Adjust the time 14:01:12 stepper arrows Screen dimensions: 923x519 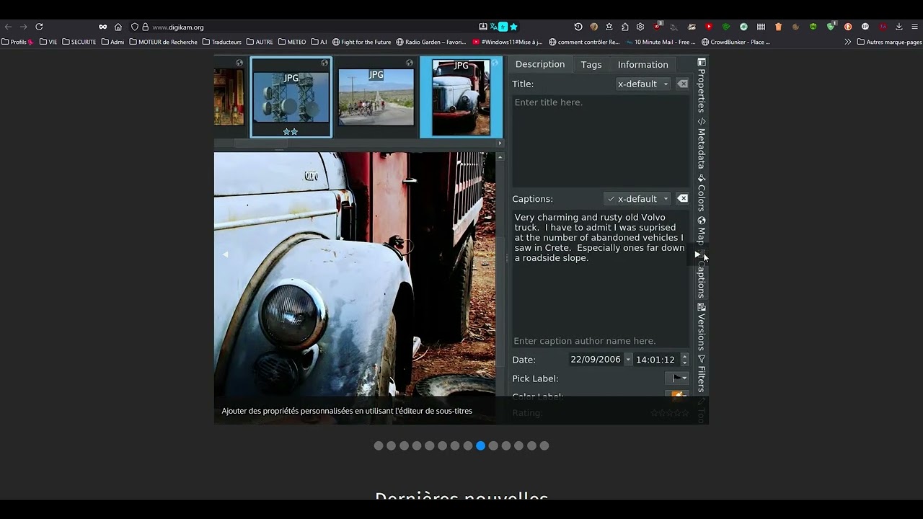(684, 359)
